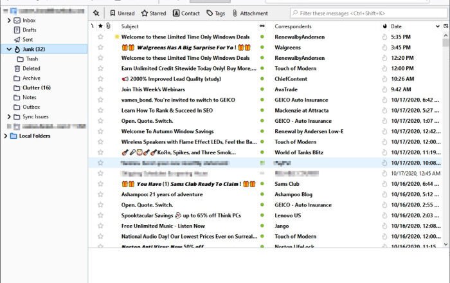Open Welcome To Autumn Window Savings message
The image size is (450, 283).
(x=168, y=131)
